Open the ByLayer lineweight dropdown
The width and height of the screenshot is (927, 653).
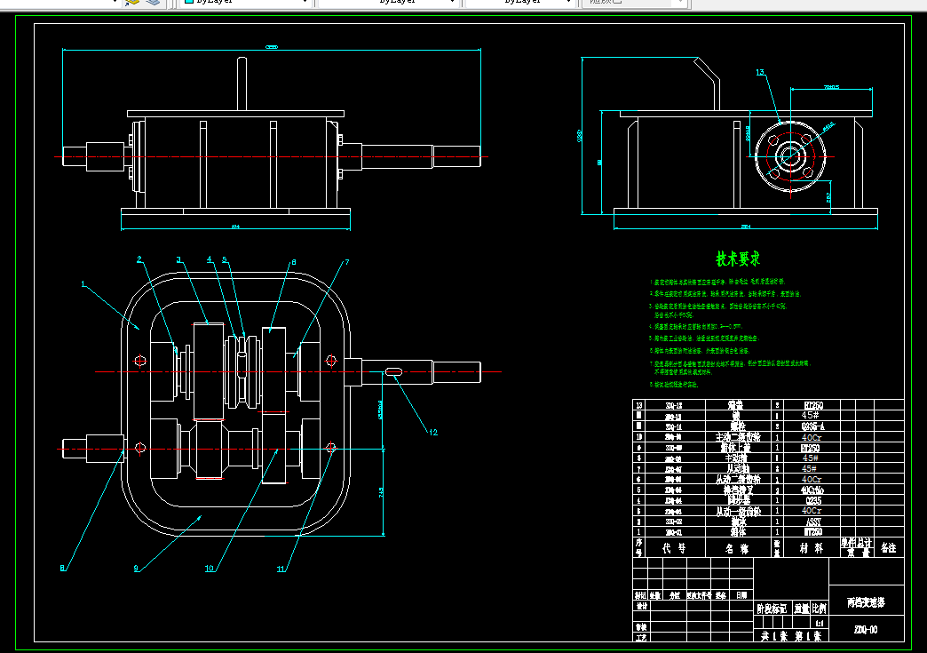pyautogui.click(x=521, y=2)
